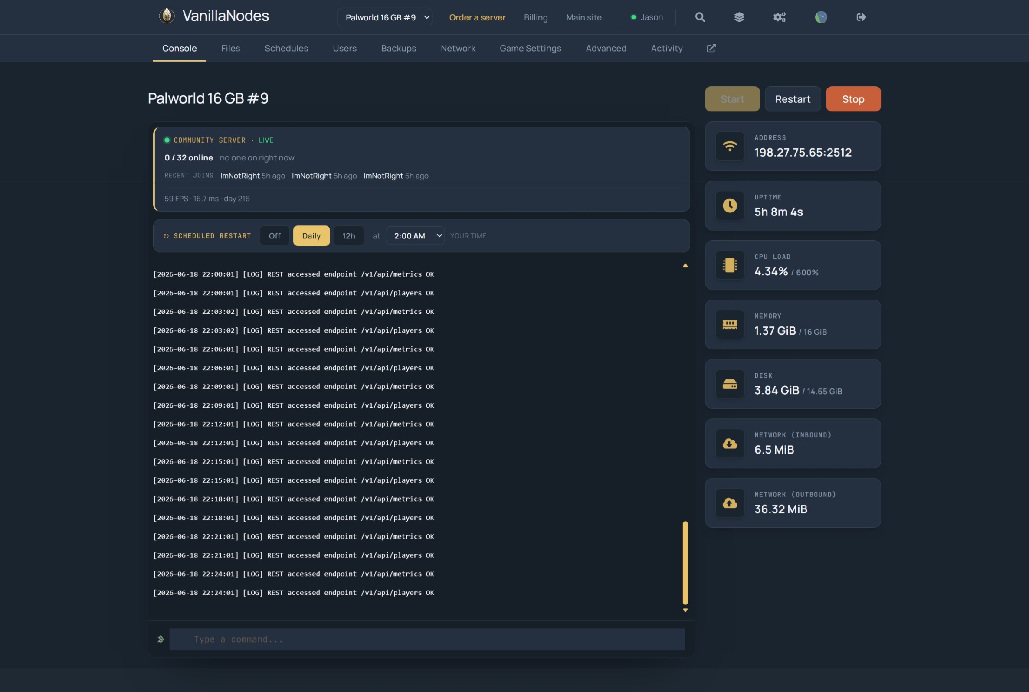
Task: Click the outbound value 36.32 MiB
Action: tap(780, 509)
